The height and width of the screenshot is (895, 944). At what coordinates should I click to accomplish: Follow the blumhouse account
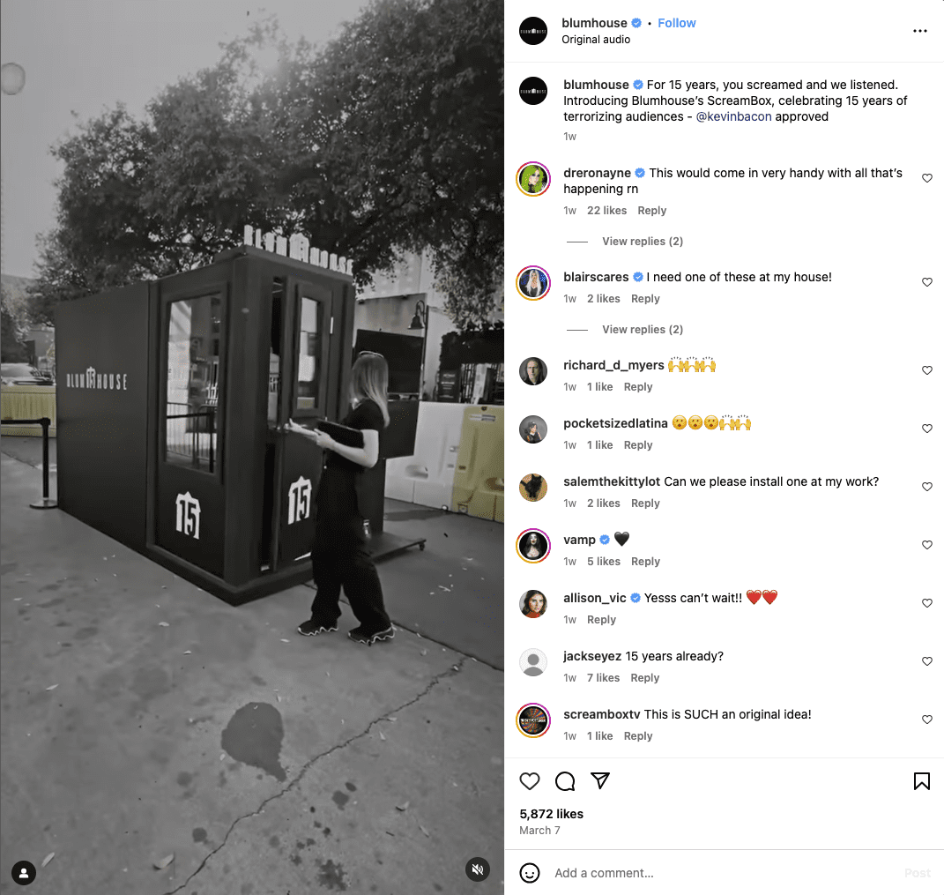point(676,23)
